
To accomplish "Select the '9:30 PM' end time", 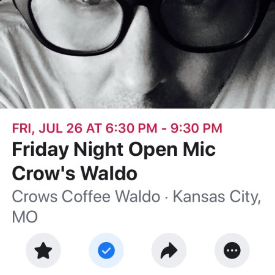I will point(196,128).
